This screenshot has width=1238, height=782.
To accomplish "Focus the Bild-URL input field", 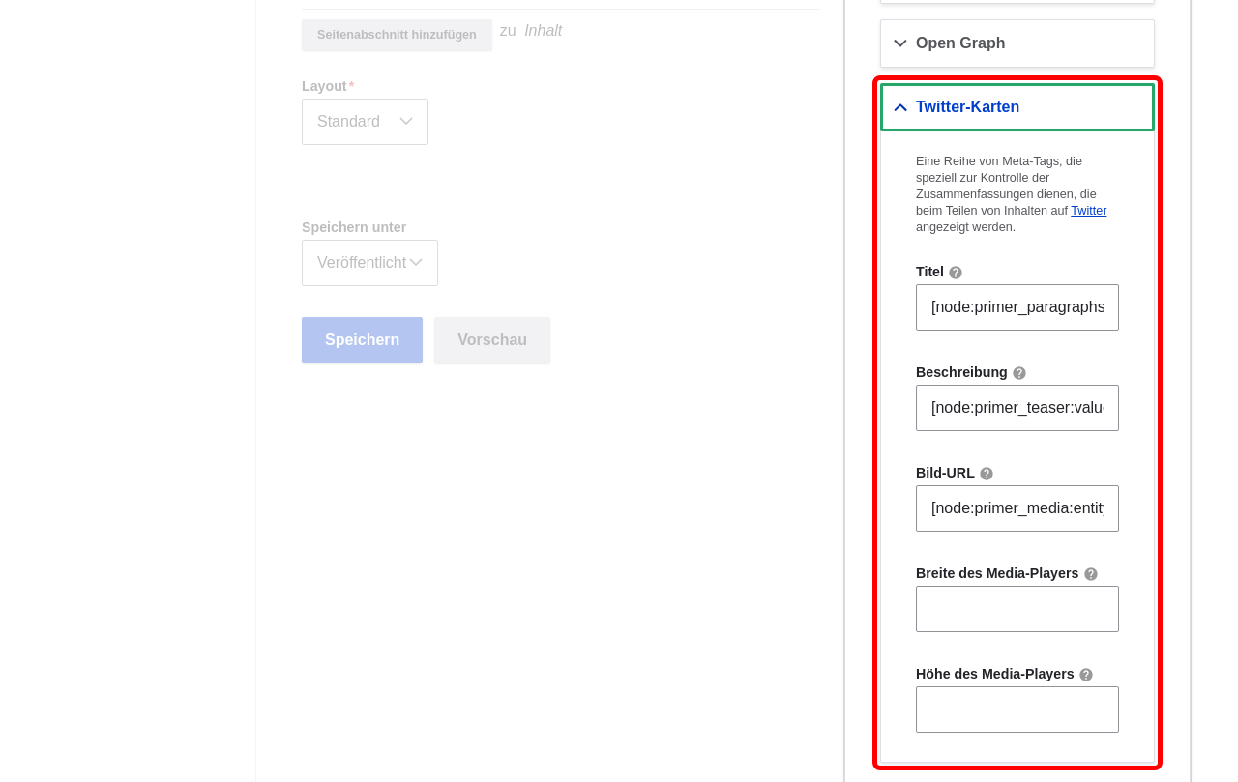I will 1017,508.
